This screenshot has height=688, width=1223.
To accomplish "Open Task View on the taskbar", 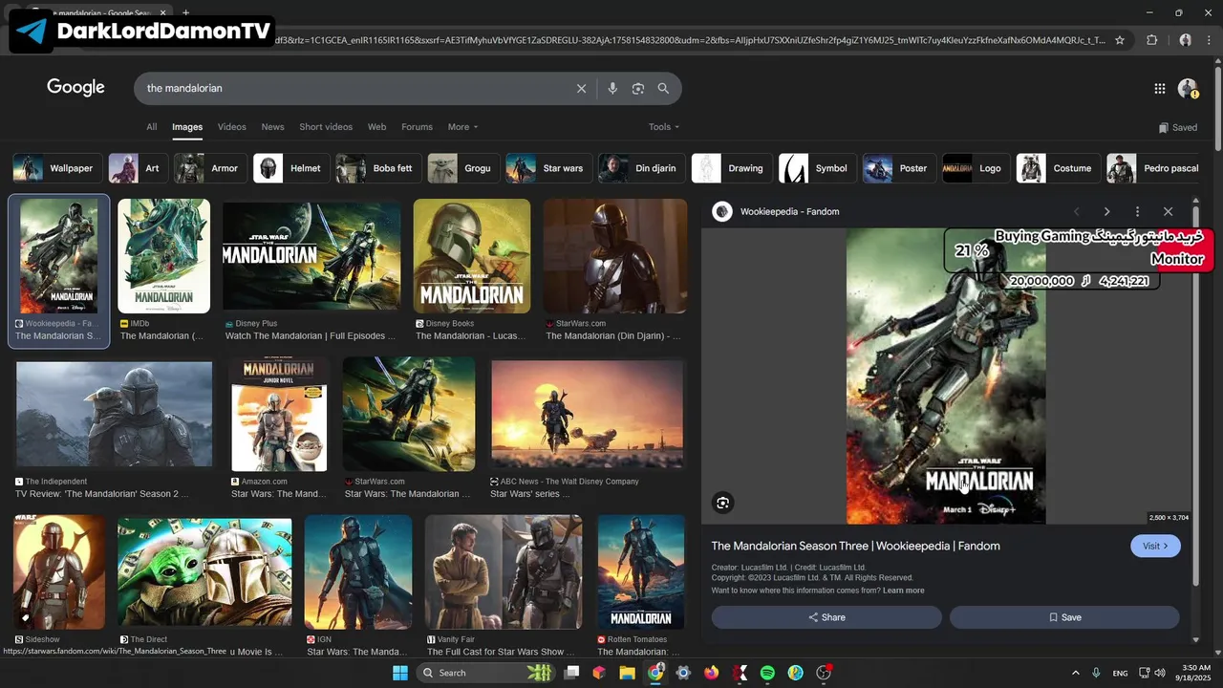I will (x=571, y=673).
